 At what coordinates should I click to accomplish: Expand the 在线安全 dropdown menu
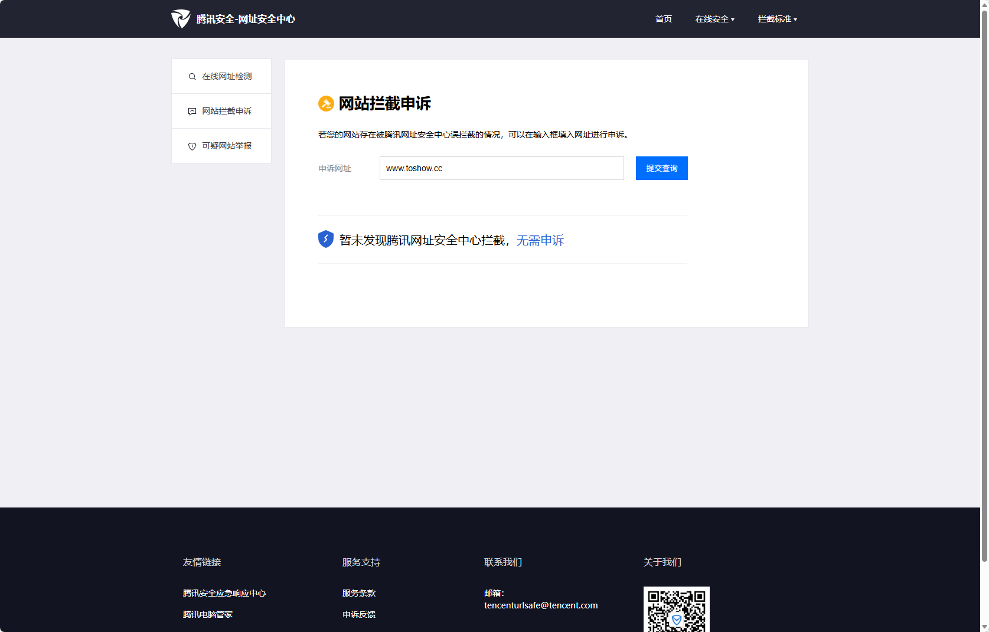[x=715, y=19]
